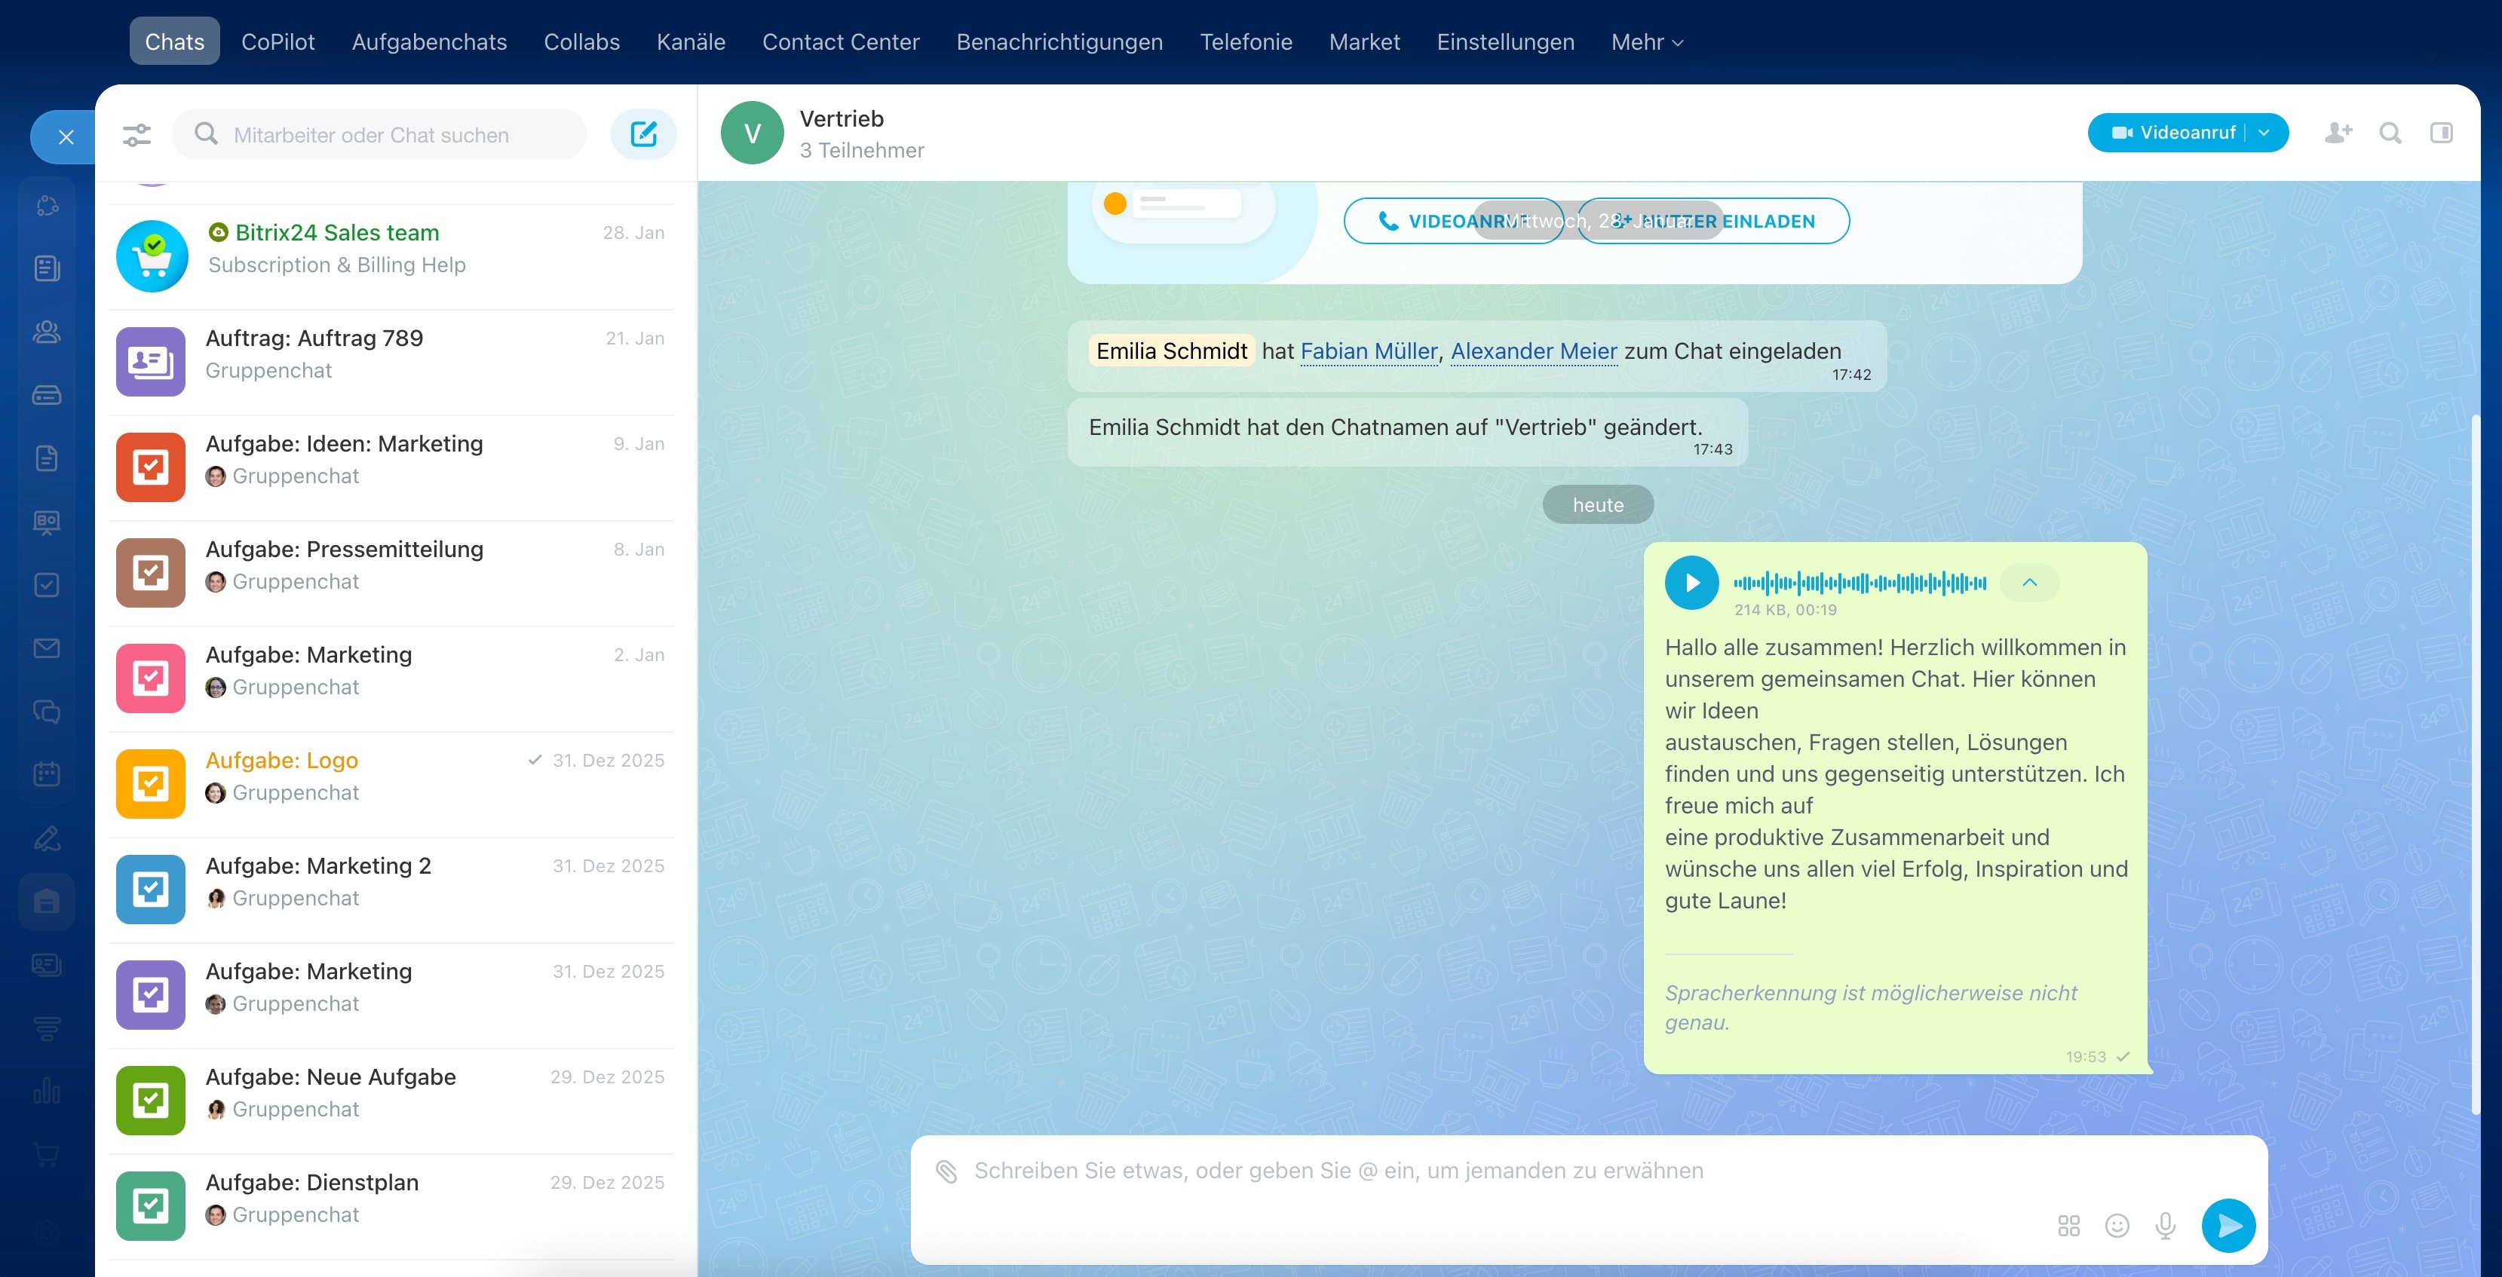This screenshot has width=2502, height=1277.
Task: Open the apps grid icon in message box
Action: click(2069, 1226)
